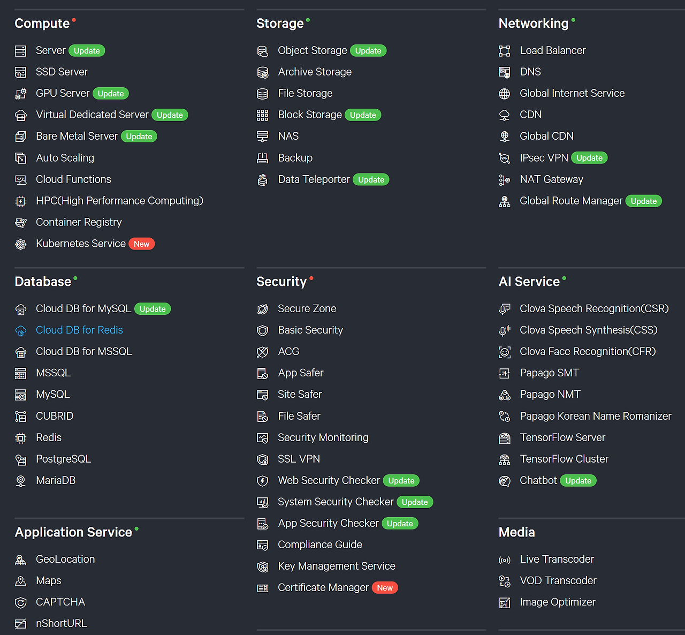685x635 pixels.
Task: Open HPC(High Performance Computing) link
Action: coord(119,201)
